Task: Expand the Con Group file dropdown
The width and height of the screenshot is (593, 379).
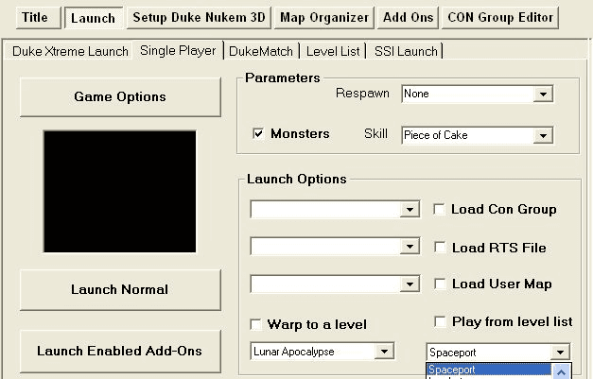Action: coord(410,209)
